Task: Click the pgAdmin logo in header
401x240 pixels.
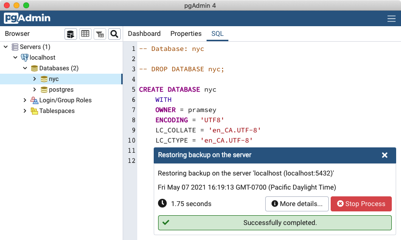Action: [x=28, y=18]
